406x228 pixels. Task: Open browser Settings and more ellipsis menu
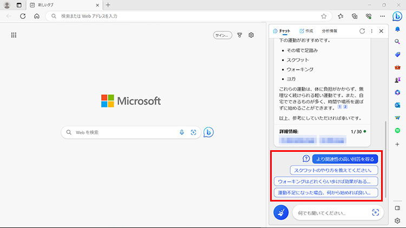pyautogui.click(x=382, y=16)
